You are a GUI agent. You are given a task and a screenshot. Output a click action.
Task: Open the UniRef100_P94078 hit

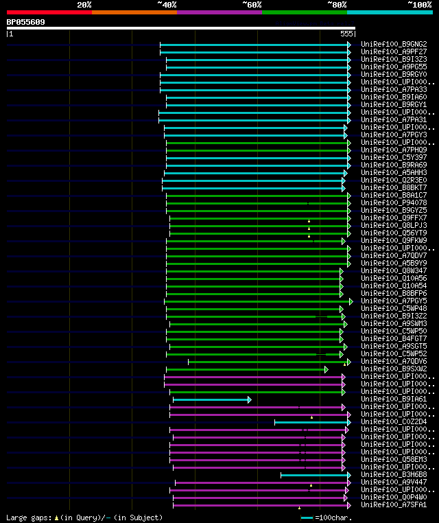pyautogui.click(x=394, y=202)
